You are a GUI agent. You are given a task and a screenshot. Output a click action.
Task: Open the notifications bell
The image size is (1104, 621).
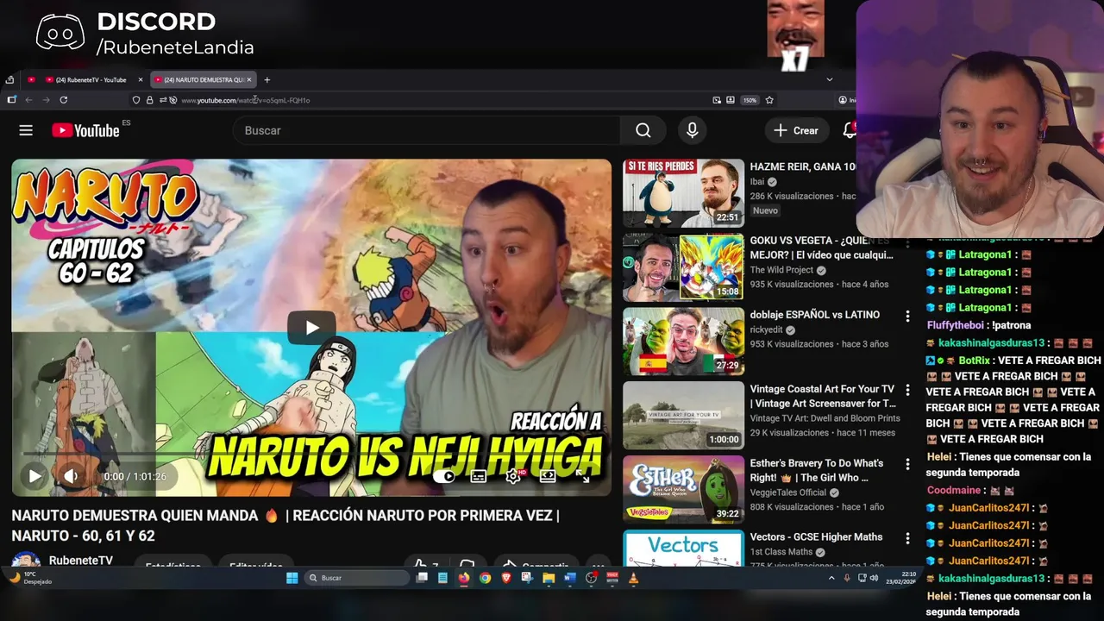[x=850, y=130]
